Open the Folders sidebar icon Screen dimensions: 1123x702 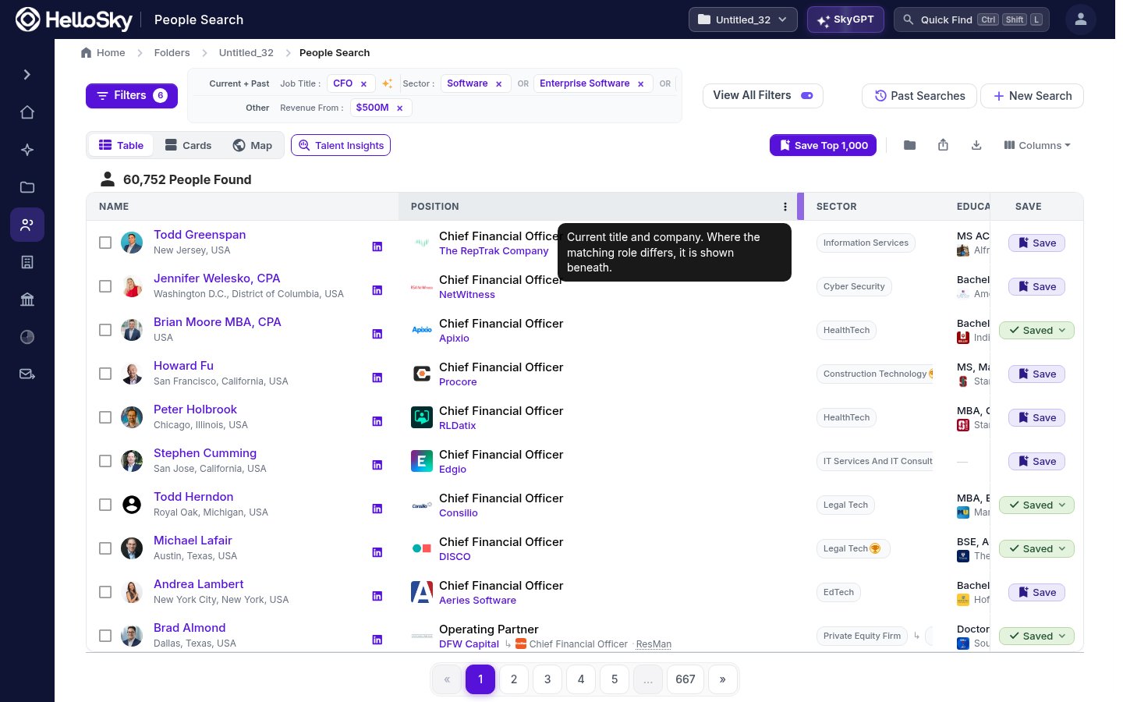pyautogui.click(x=27, y=187)
